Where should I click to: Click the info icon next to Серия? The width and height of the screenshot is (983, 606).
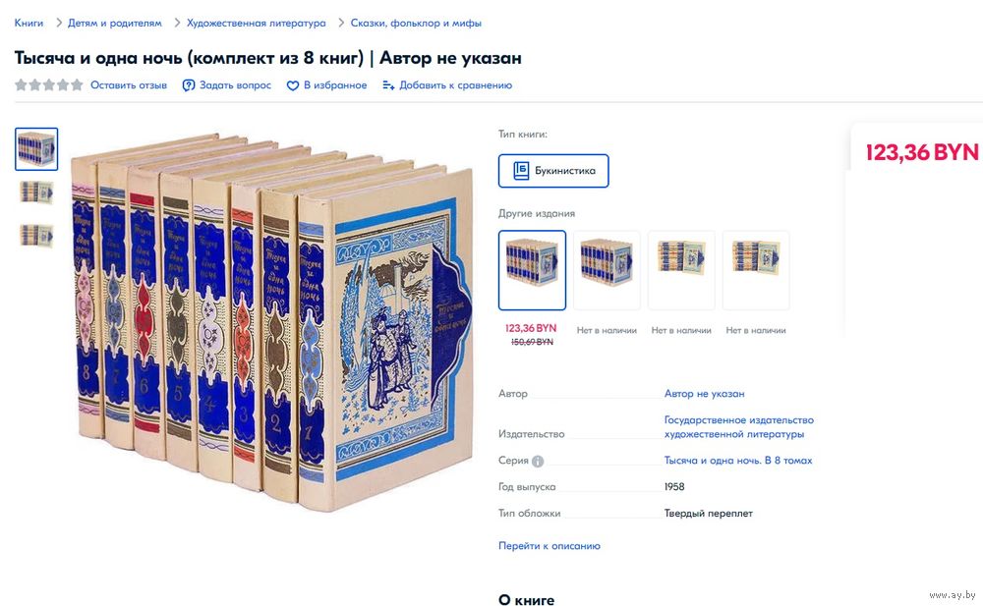point(538,462)
